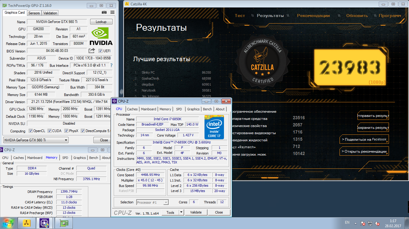The image size is (409, 229).
Task: Switch to the Validation tab in GPU-Z
Action: pyautogui.click(x=50, y=13)
